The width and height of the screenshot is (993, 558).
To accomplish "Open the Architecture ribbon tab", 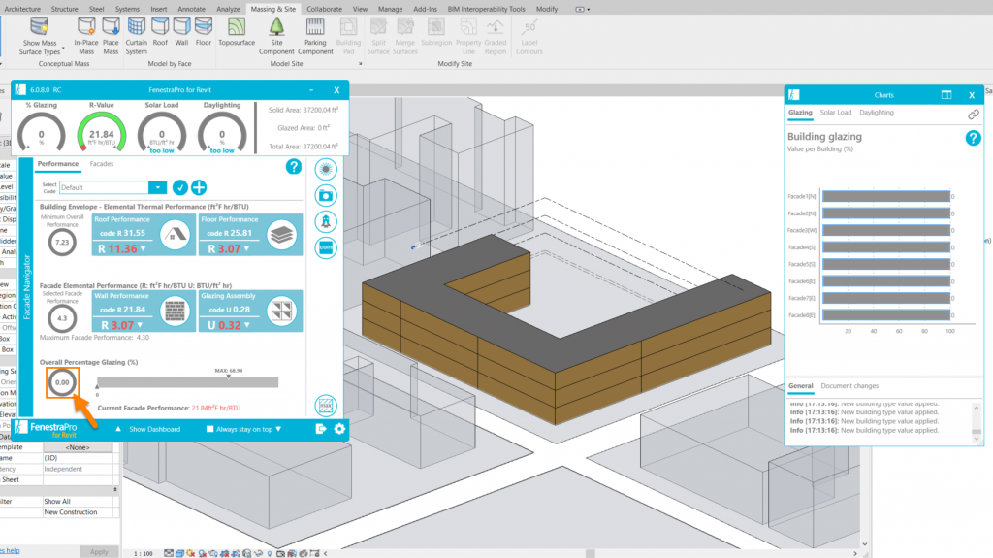I will point(22,9).
